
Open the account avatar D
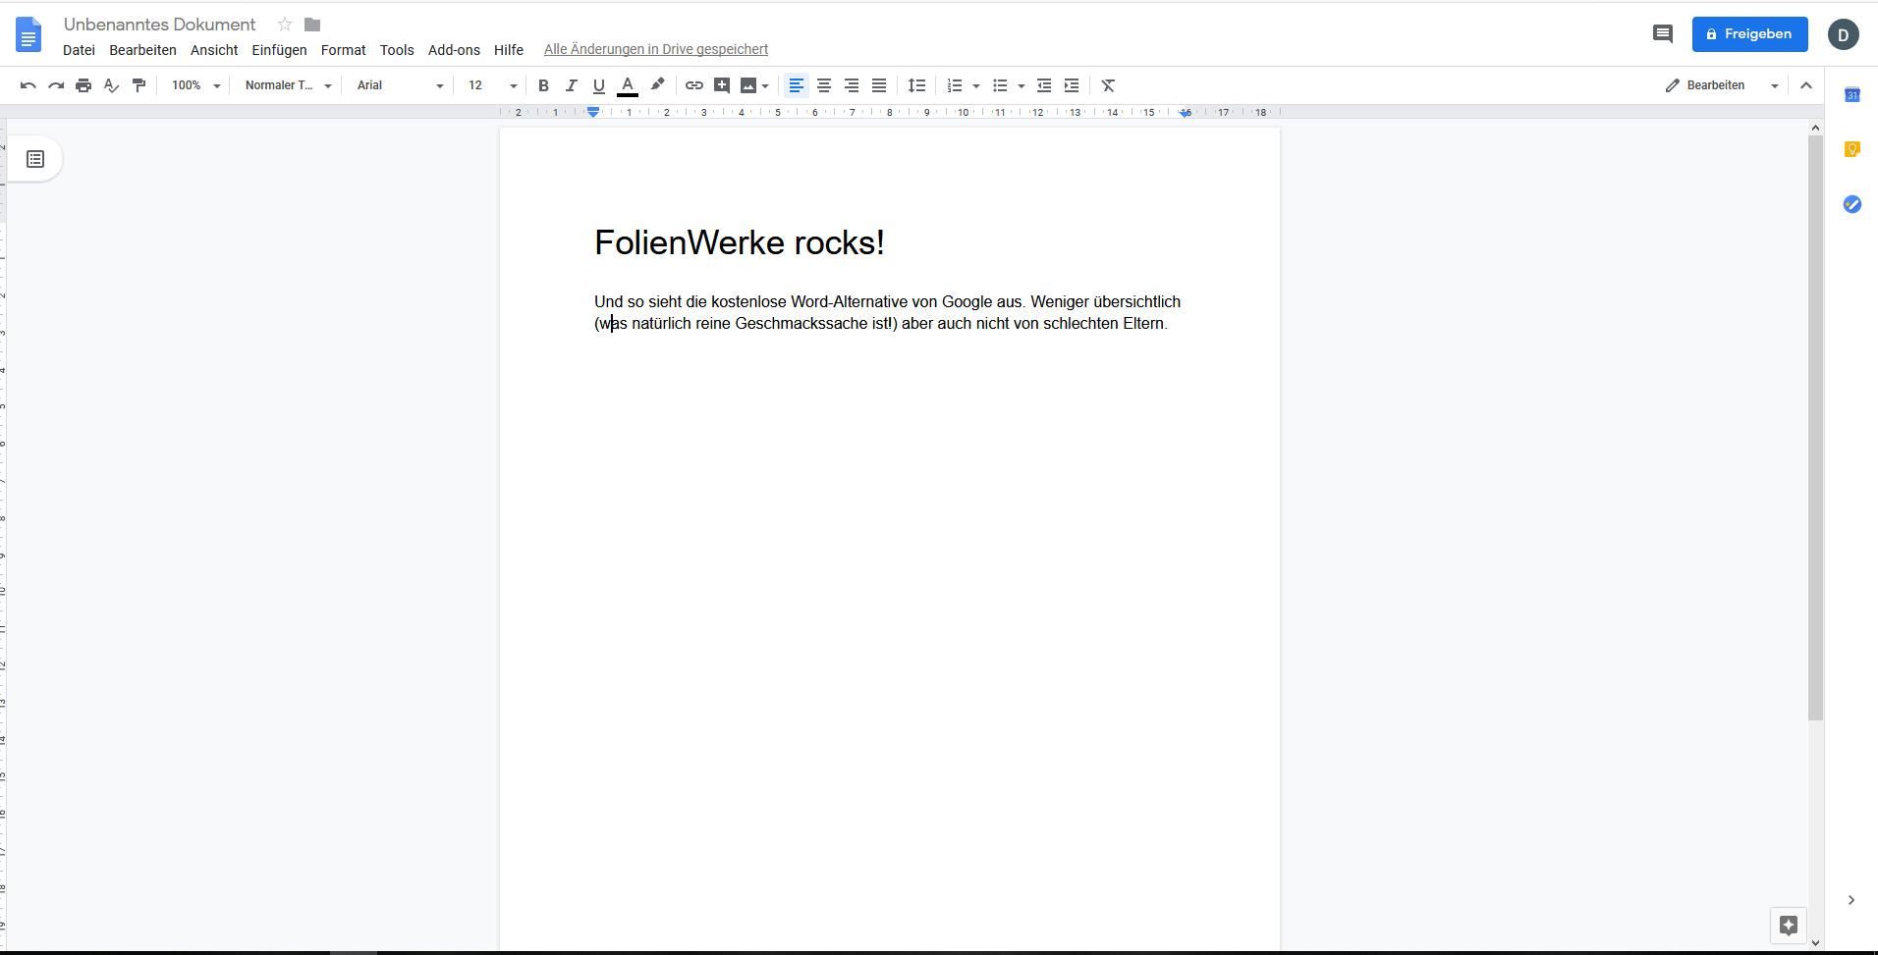[1844, 34]
